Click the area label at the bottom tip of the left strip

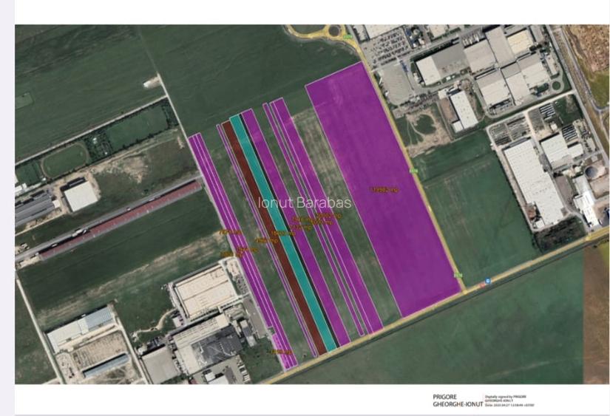click(x=279, y=352)
